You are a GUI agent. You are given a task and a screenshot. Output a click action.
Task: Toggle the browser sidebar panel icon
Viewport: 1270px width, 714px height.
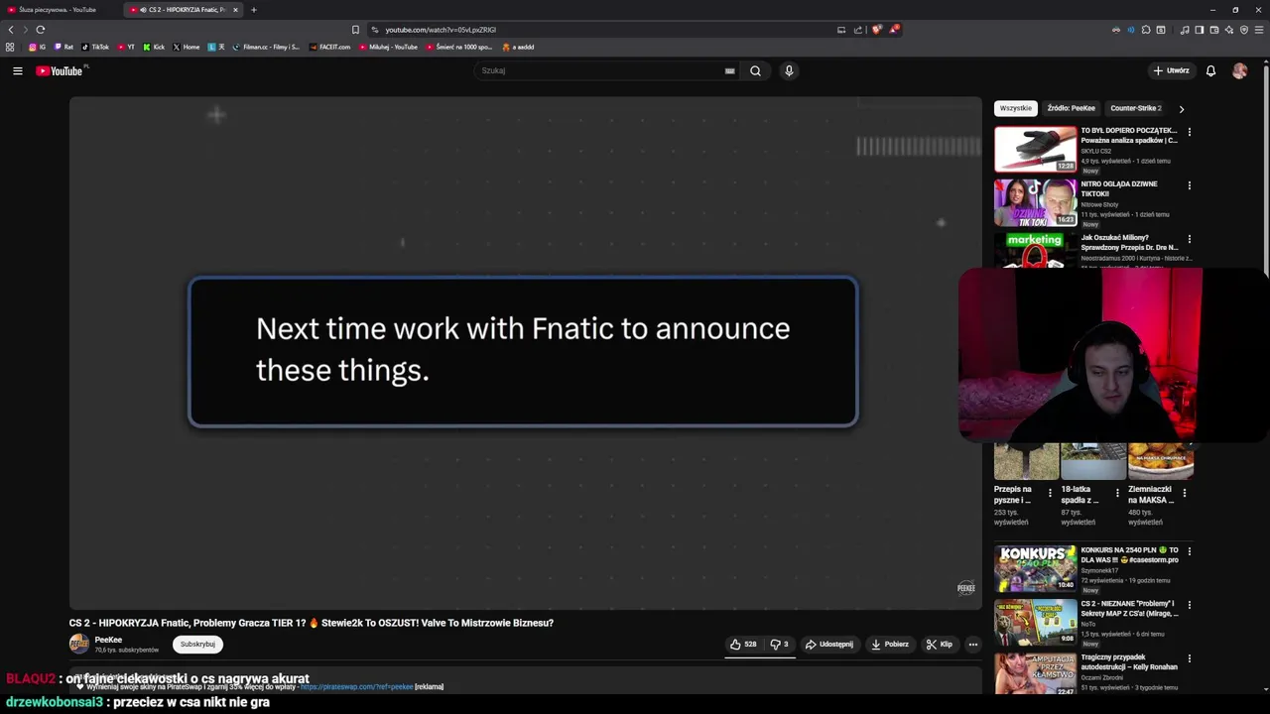coord(1199,30)
